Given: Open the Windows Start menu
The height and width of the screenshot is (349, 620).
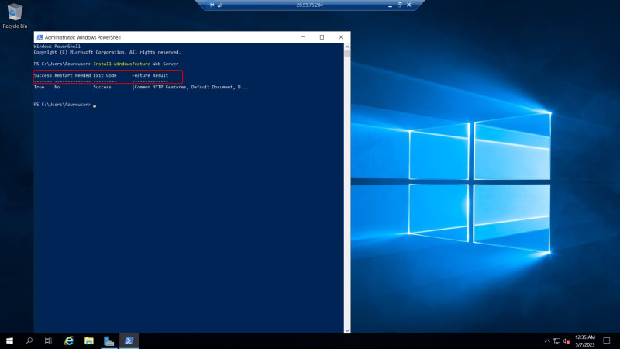Looking at the screenshot, I should pos(9,340).
